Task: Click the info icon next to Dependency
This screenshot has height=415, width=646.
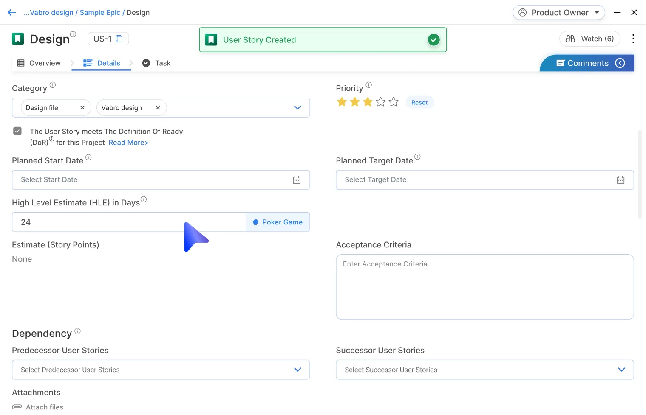Action: (x=77, y=331)
